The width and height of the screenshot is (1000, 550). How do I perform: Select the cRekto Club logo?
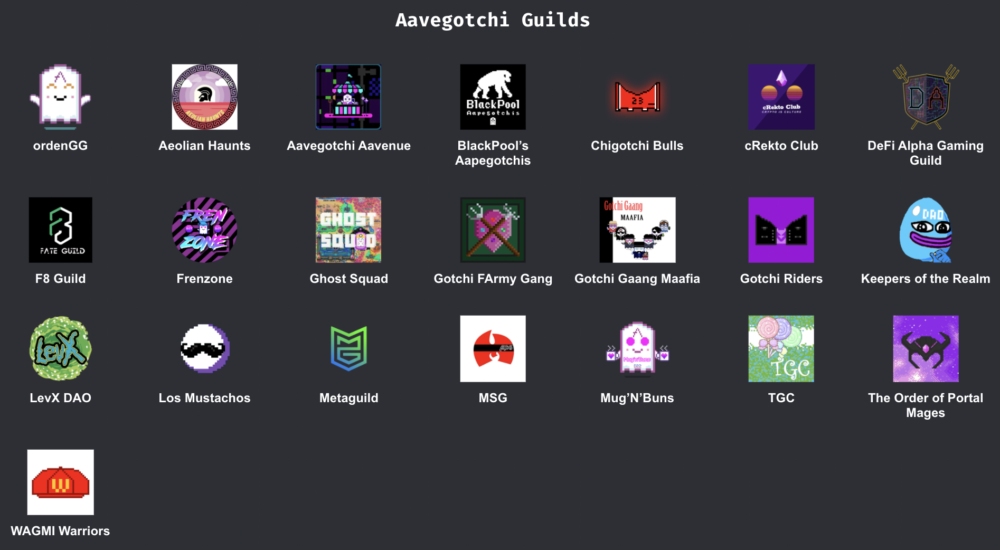pyautogui.click(x=781, y=97)
